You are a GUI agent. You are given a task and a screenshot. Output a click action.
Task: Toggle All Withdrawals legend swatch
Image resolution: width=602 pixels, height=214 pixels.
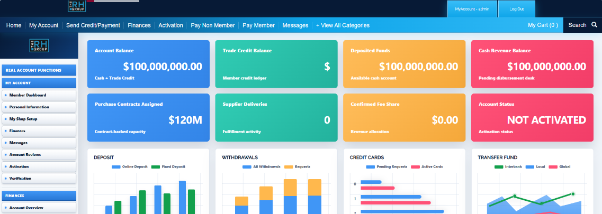(247, 167)
